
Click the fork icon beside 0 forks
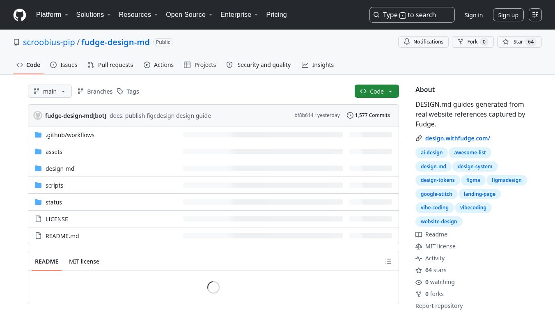[419, 294]
